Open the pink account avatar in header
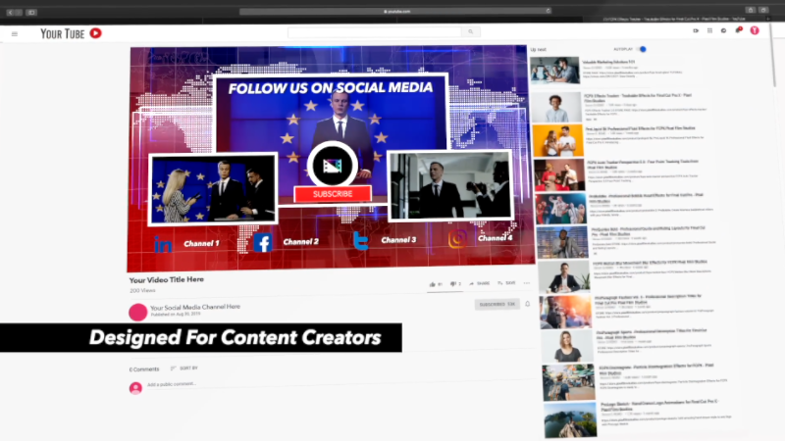 pyautogui.click(x=755, y=30)
